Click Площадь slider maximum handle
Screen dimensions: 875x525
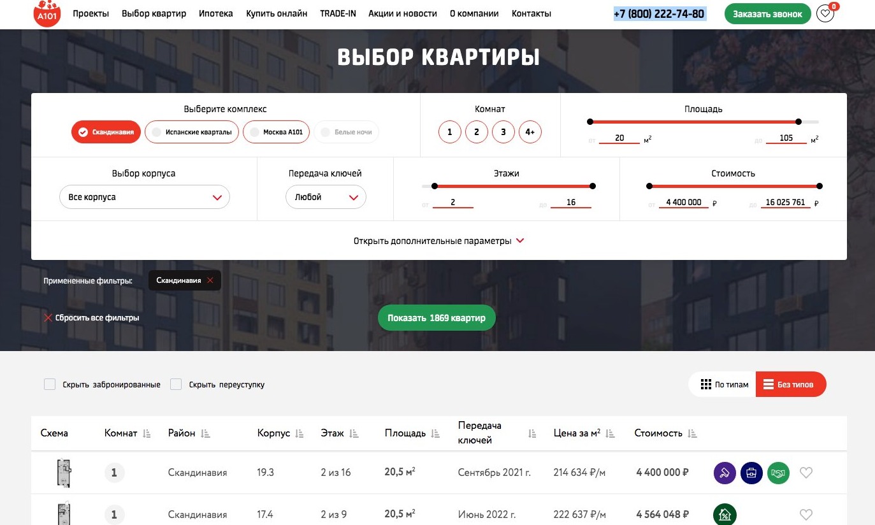798,122
